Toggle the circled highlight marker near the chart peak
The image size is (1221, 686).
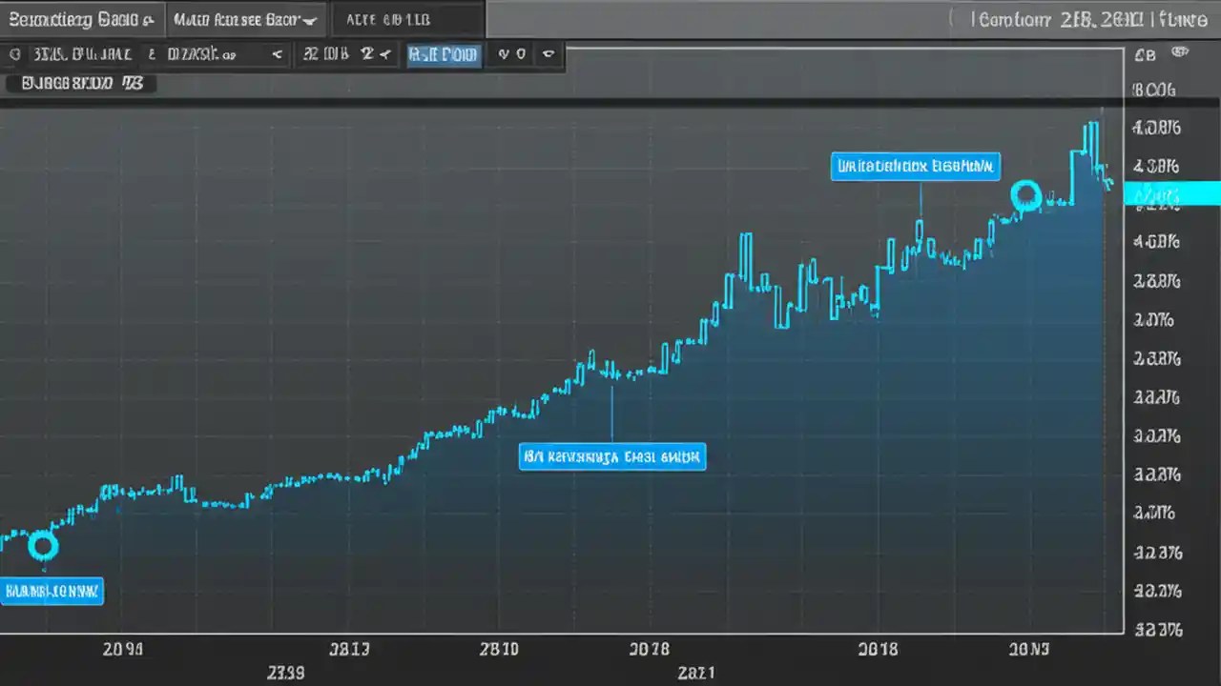1026,195
